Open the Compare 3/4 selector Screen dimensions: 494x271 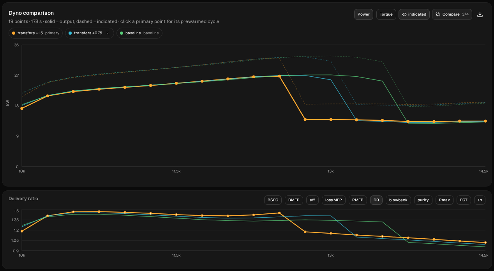[x=452, y=14]
